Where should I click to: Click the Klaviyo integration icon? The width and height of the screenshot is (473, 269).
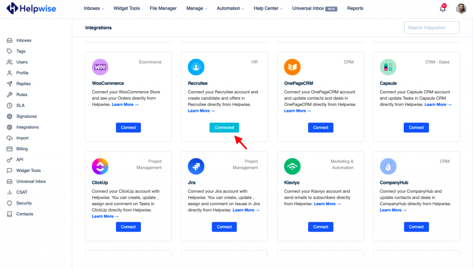[x=292, y=166]
